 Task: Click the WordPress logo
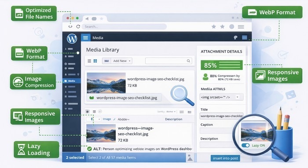[72, 39]
